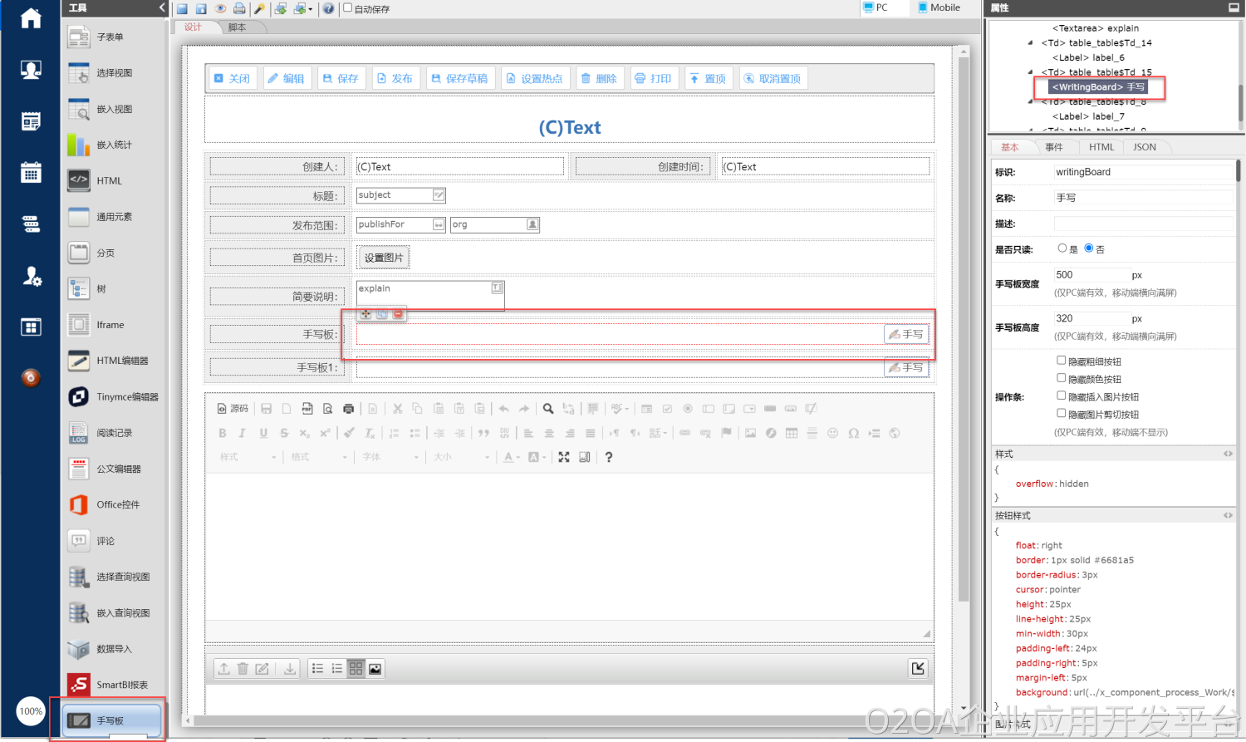Click the 公文编辑器 tool icon

tap(79, 469)
